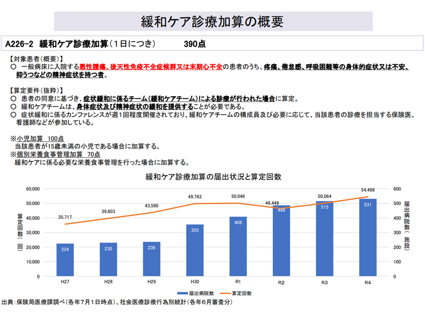This screenshot has height=319, width=425.
Task: Click the 出典 source note at the bottom
Action: coord(117,302)
